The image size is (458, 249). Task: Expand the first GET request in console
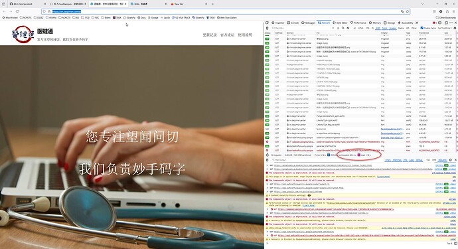(267, 165)
